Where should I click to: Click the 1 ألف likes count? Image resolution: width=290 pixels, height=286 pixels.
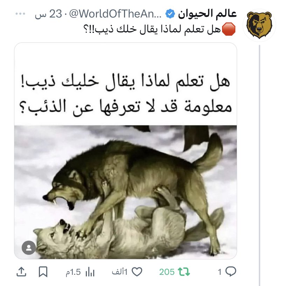[120, 272]
